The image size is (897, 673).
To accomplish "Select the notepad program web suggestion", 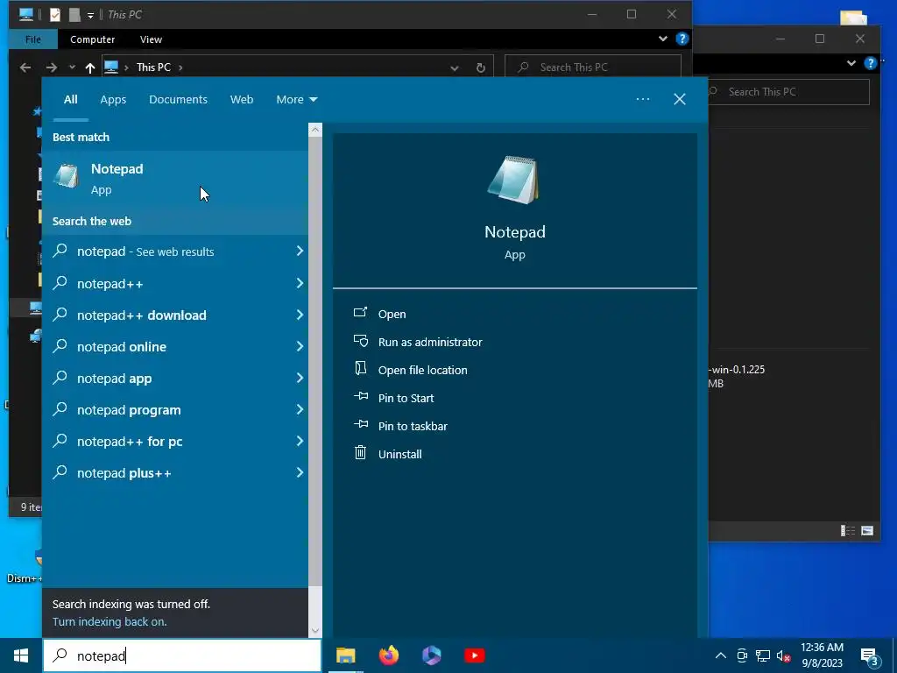I will tap(175, 410).
